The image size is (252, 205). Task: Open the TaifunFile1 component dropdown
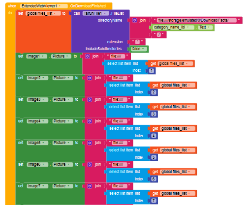95,13
